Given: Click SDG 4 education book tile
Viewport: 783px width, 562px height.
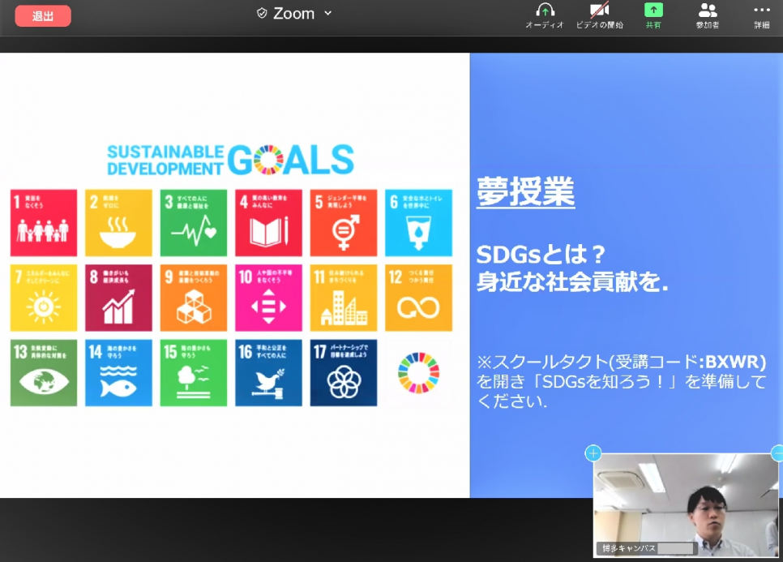Looking at the screenshot, I should click(x=268, y=223).
